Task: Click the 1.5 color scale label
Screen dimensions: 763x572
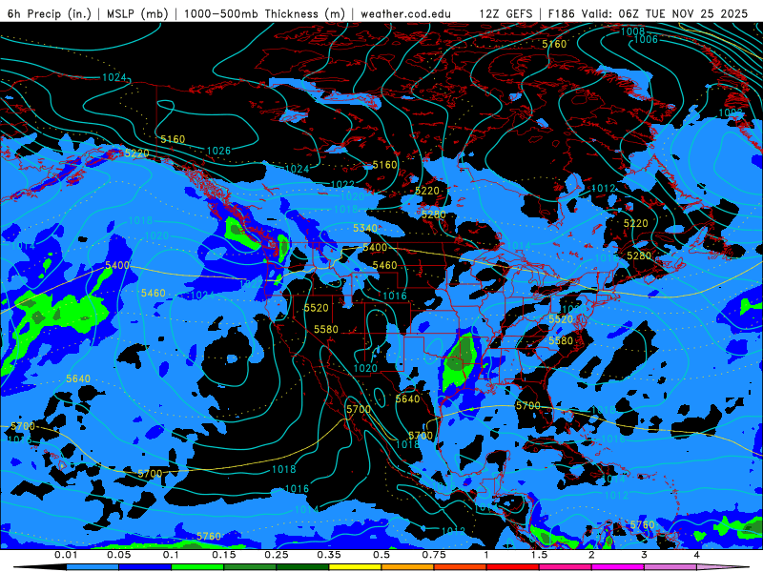Action: 539,555
